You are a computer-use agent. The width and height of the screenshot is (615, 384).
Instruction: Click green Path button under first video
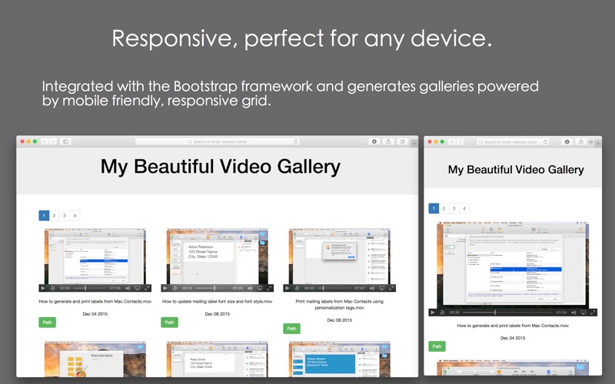coord(47,323)
